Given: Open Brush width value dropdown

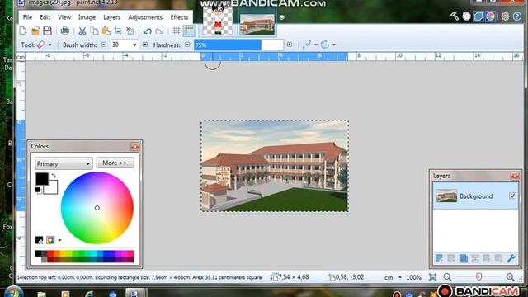Looking at the screenshot, I should point(134,45).
